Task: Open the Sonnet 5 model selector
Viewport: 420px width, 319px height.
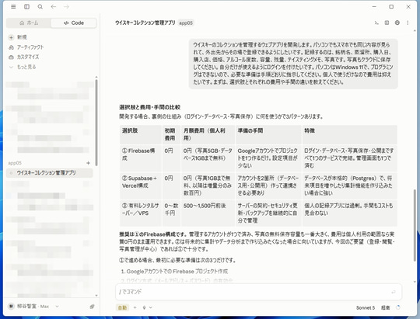Action: pyautogui.click(x=366, y=308)
